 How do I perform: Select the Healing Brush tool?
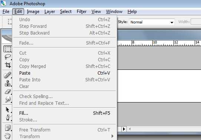pyautogui.click(x=8, y=75)
